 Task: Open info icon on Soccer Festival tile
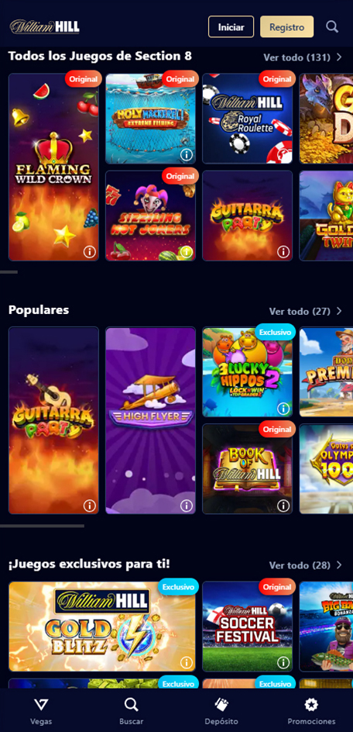(x=283, y=662)
